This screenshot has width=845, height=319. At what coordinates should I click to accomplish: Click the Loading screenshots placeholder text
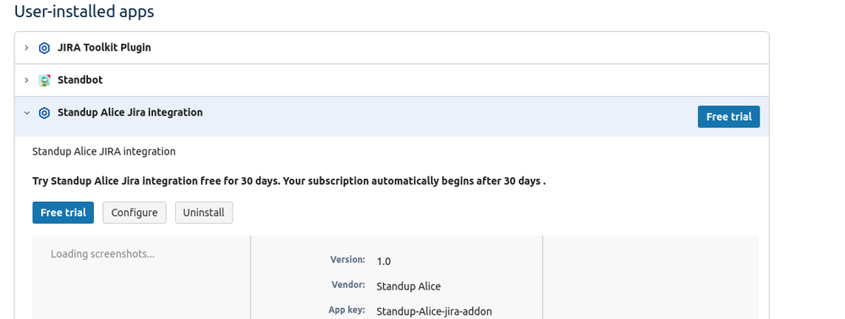102,254
